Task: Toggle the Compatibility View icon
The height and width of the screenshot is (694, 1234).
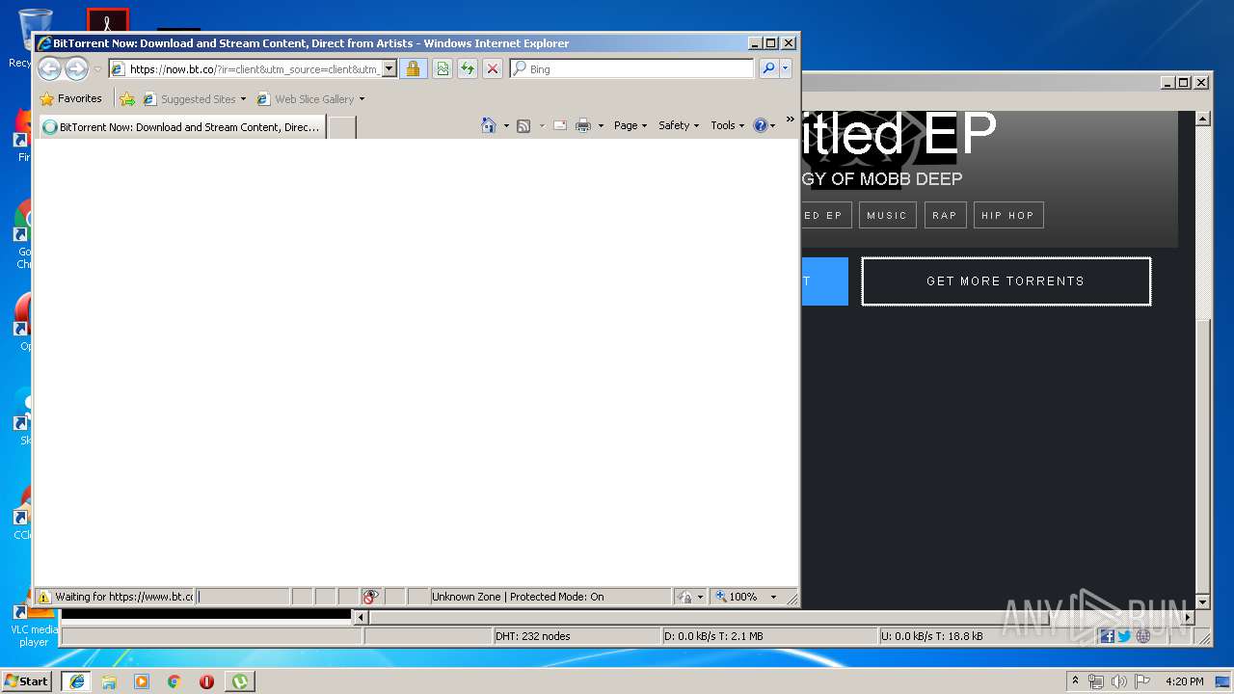Action: point(442,68)
